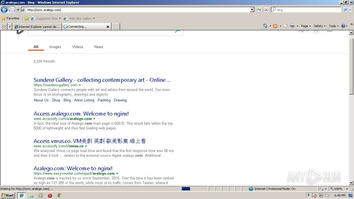Click 'Internet | Protected Mode: On' status

click(x=275, y=189)
